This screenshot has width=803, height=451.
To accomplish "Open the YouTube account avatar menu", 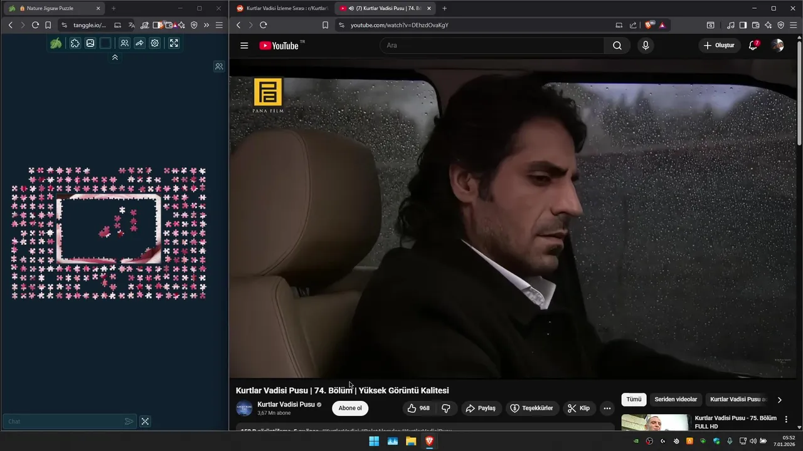I will coord(778,45).
